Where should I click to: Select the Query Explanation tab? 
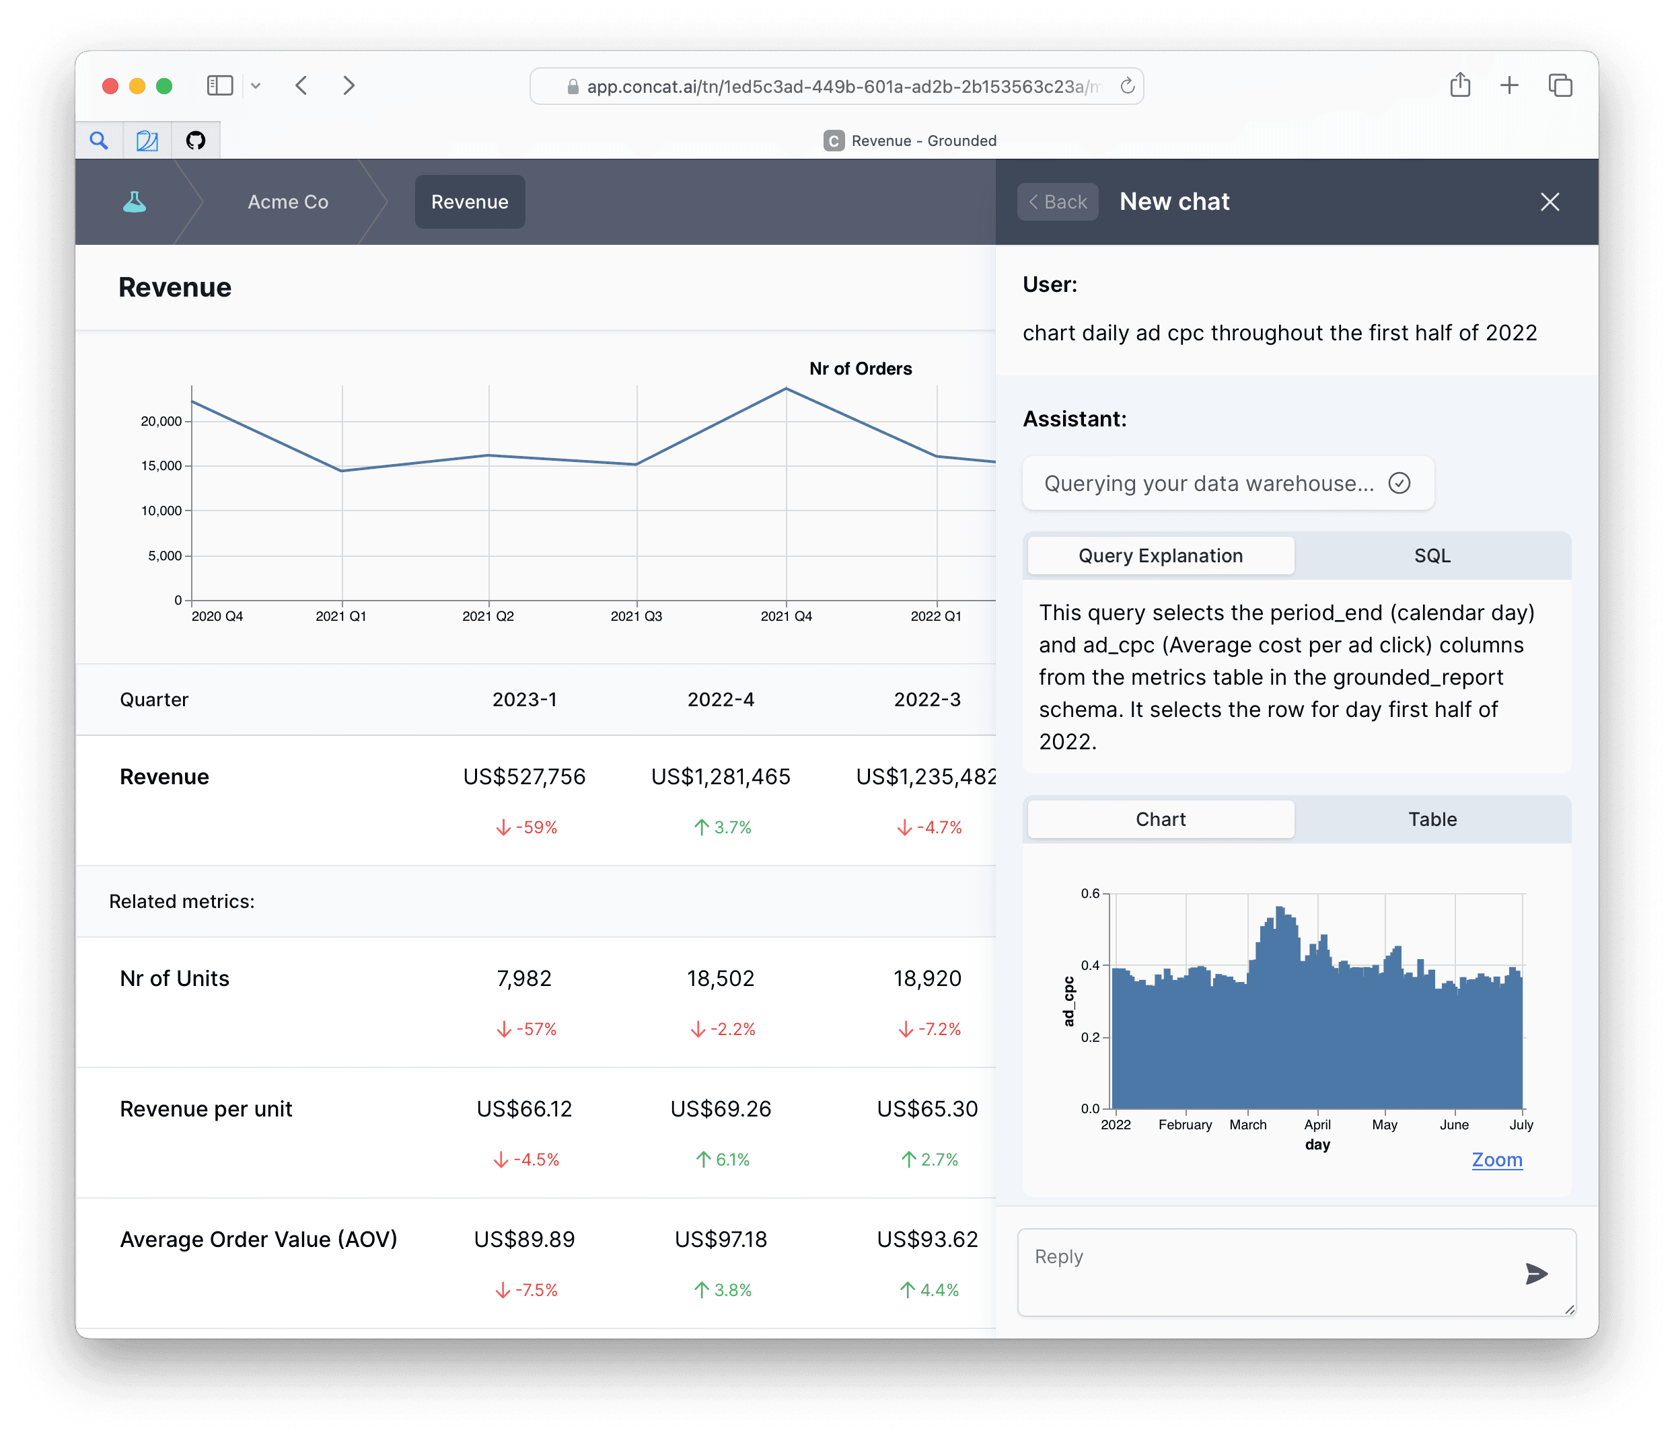pos(1160,556)
